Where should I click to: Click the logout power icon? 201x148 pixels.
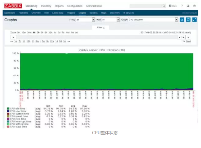point(194,6)
